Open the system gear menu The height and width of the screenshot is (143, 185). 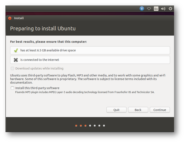coord(170,9)
